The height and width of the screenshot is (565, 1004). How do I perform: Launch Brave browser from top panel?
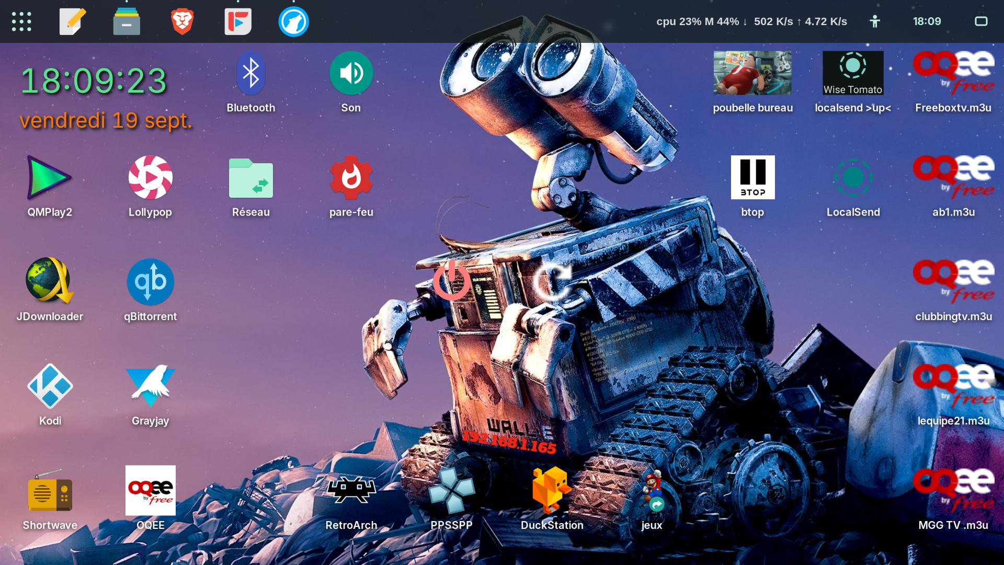(x=182, y=21)
